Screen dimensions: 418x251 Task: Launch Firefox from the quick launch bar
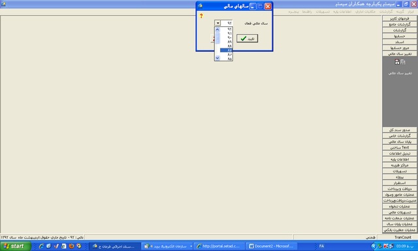pyautogui.click(x=71, y=246)
